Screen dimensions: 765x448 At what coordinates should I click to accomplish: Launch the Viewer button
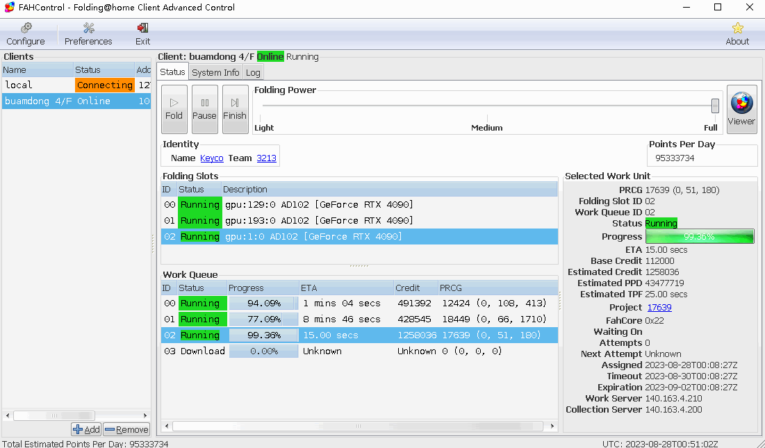(741, 109)
